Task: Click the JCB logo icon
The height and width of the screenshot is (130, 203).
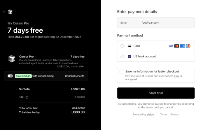Action: point(188,46)
